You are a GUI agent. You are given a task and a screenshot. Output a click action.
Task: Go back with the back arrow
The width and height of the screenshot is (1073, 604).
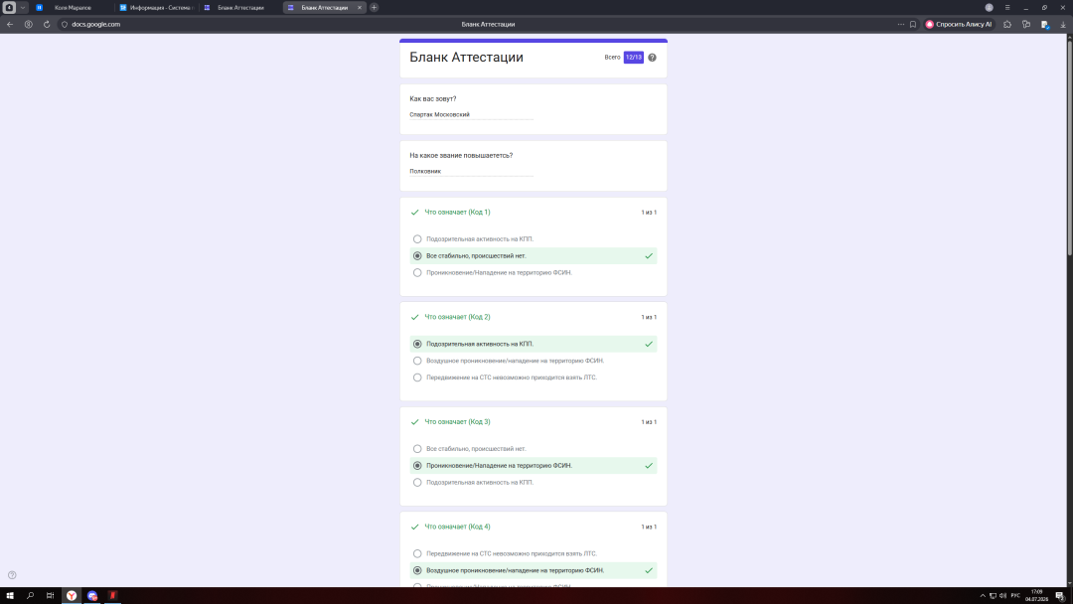tap(10, 24)
